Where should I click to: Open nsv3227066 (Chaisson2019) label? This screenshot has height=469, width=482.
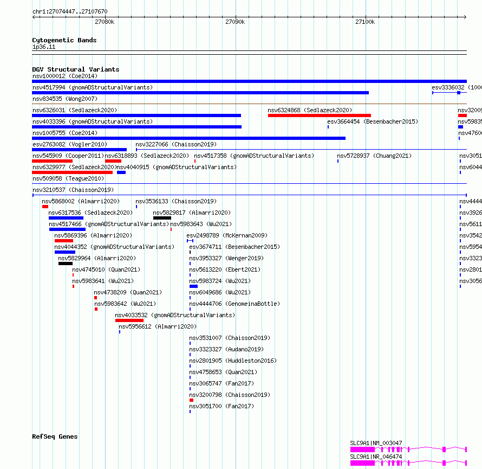click(x=176, y=144)
